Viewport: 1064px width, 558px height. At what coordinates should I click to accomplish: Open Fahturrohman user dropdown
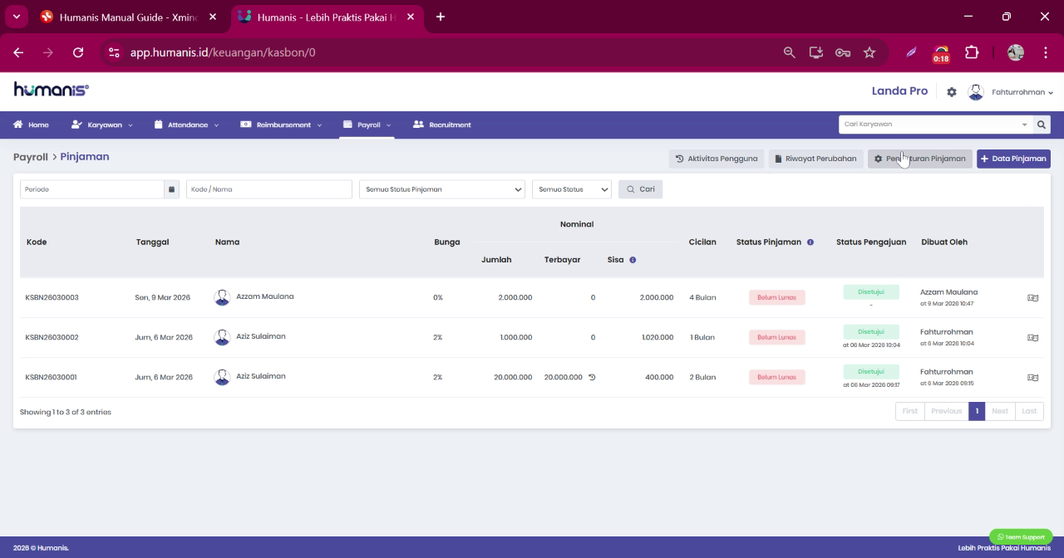click(x=1022, y=92)
